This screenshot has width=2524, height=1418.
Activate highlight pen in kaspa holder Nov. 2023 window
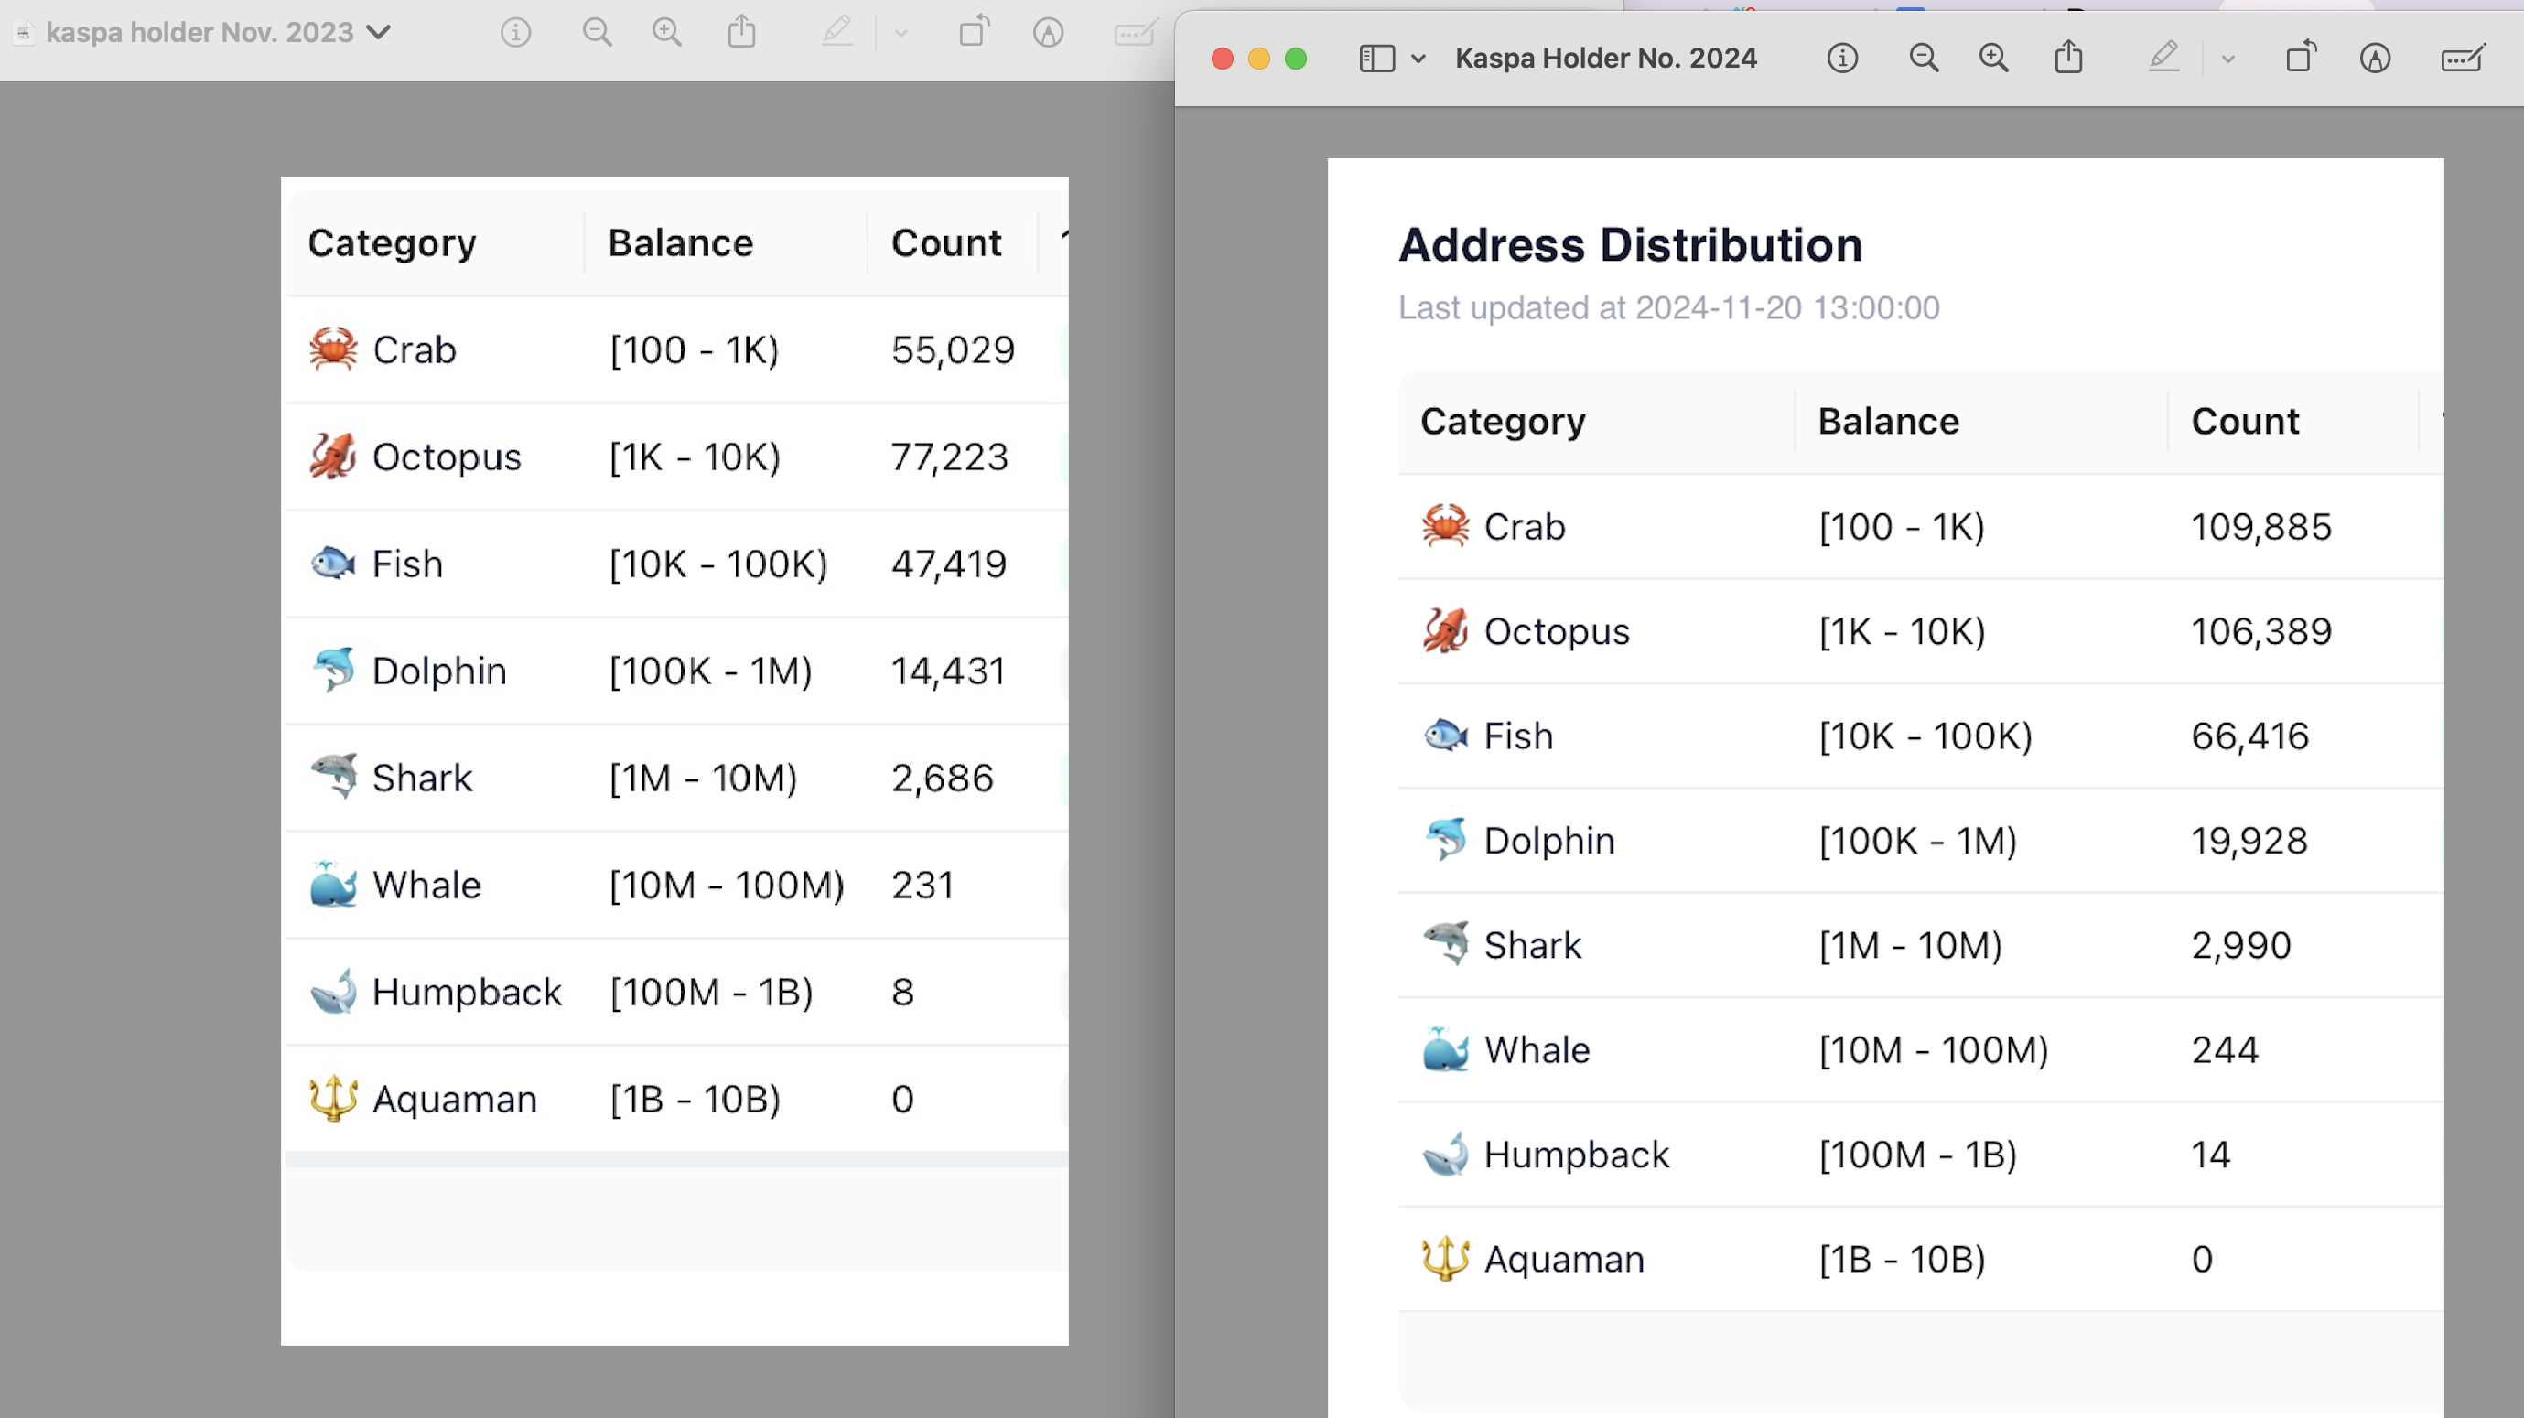click(836, 30)
